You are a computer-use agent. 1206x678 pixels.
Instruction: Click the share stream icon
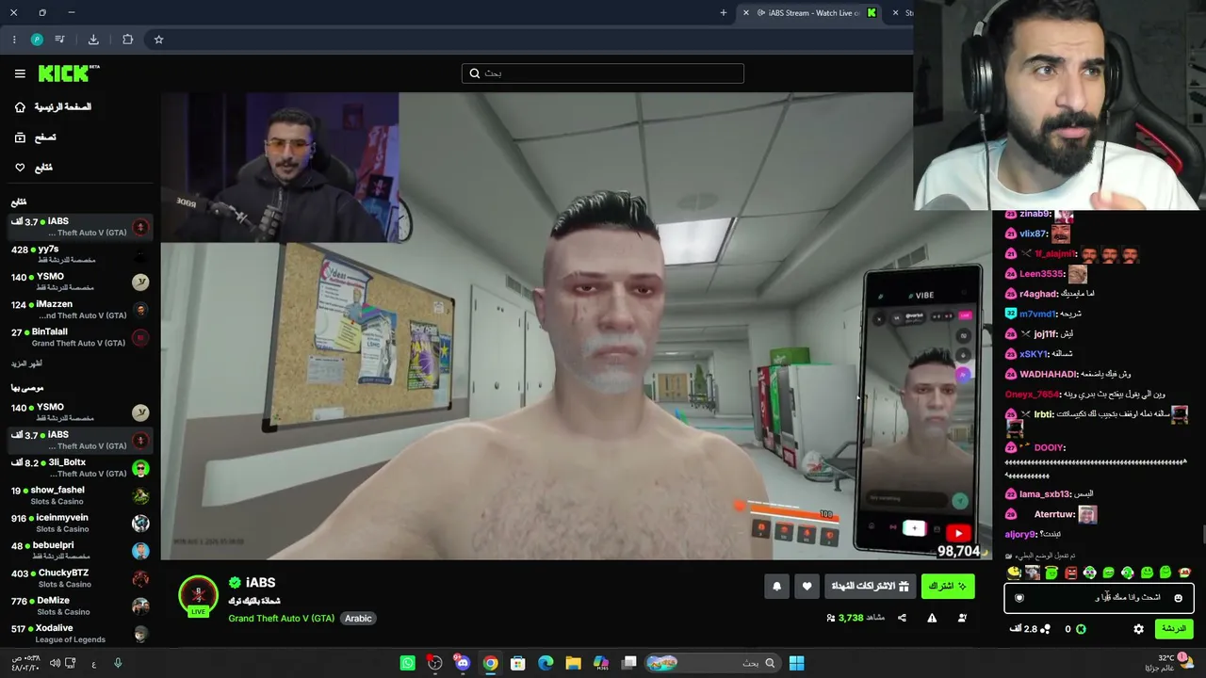click(x=902, y=618)
